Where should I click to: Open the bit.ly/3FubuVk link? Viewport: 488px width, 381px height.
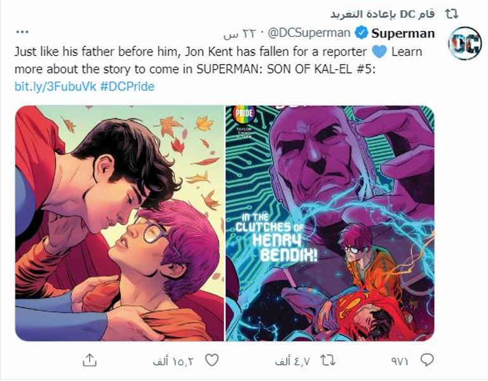point(55,86)
